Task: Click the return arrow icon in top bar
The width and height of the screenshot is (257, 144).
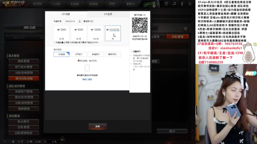Action: 174,4
